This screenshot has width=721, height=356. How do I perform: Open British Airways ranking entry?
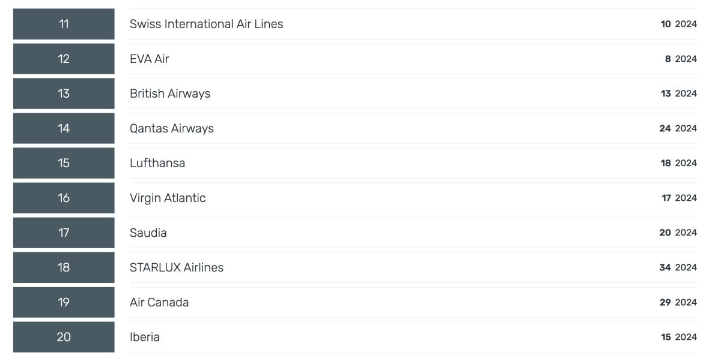pos(170,93)
